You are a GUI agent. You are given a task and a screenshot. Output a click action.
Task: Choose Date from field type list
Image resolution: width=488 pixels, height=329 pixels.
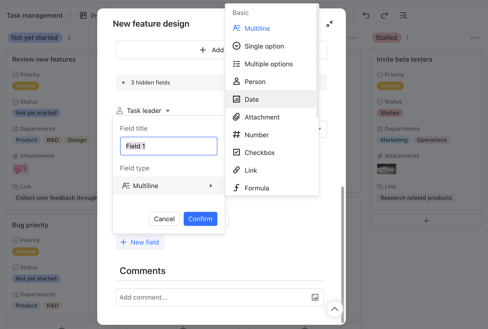[252, 99]
